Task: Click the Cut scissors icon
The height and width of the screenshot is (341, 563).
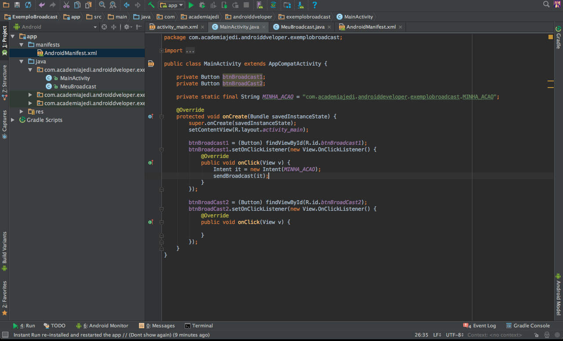Action: coord(66,5)
